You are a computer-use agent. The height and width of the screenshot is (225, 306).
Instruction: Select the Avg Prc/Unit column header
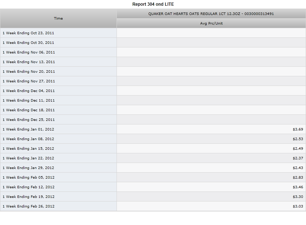211,24
